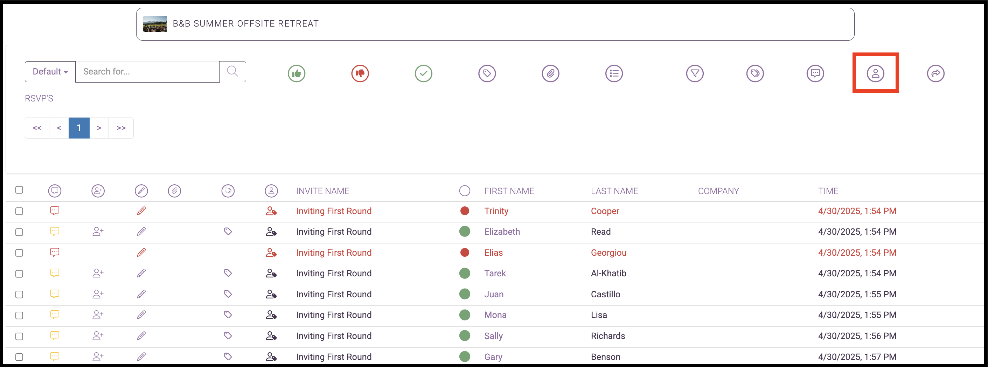This screenshot has height=368, width=988.
Task: Click the tag icon in Elizabeth's row
Action: pyautogui.click(x=228, y=232)
